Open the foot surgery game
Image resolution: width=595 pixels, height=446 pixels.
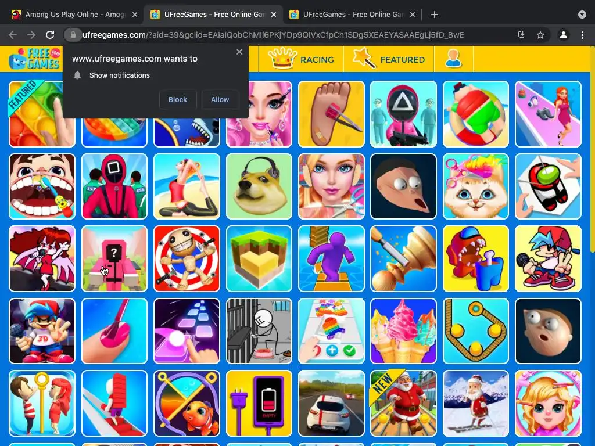(331, 114)
